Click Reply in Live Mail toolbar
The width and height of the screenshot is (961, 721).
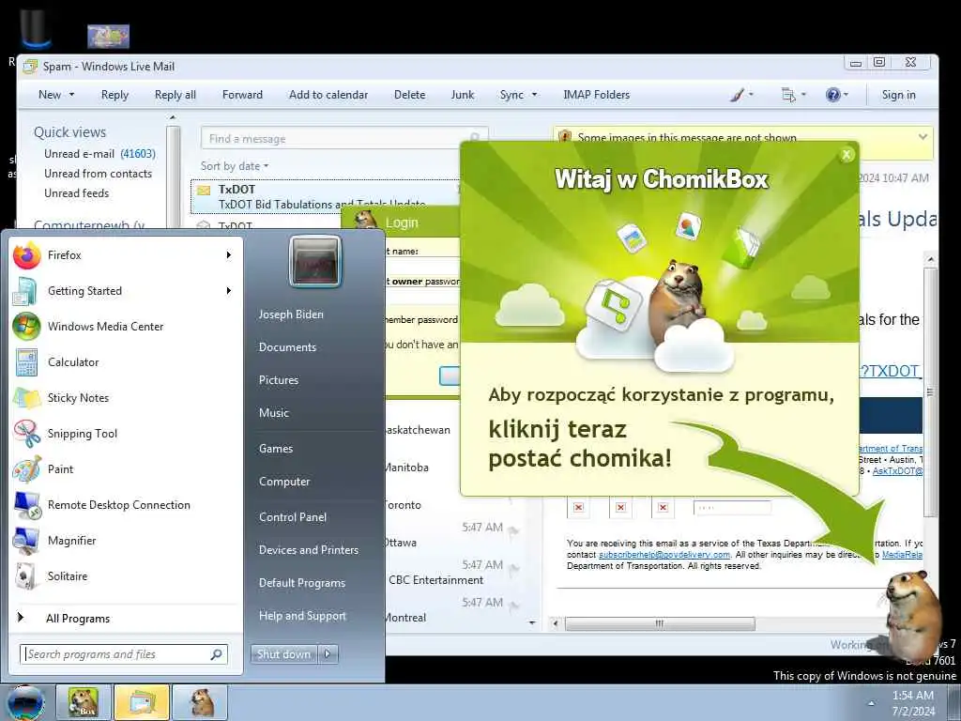coord(114,95)
